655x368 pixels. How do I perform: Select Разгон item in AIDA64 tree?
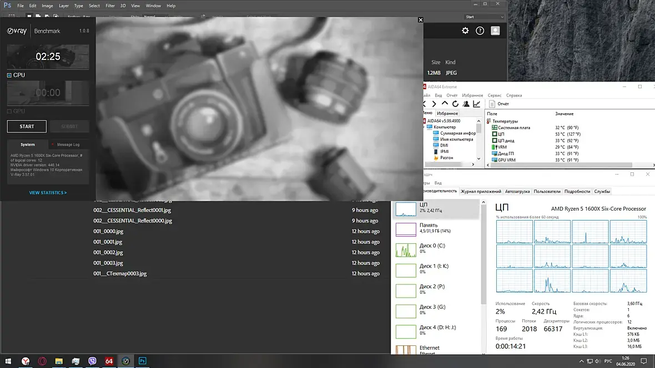(x=446, y=157)
